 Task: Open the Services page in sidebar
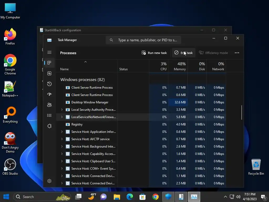(x=49, y=126)
